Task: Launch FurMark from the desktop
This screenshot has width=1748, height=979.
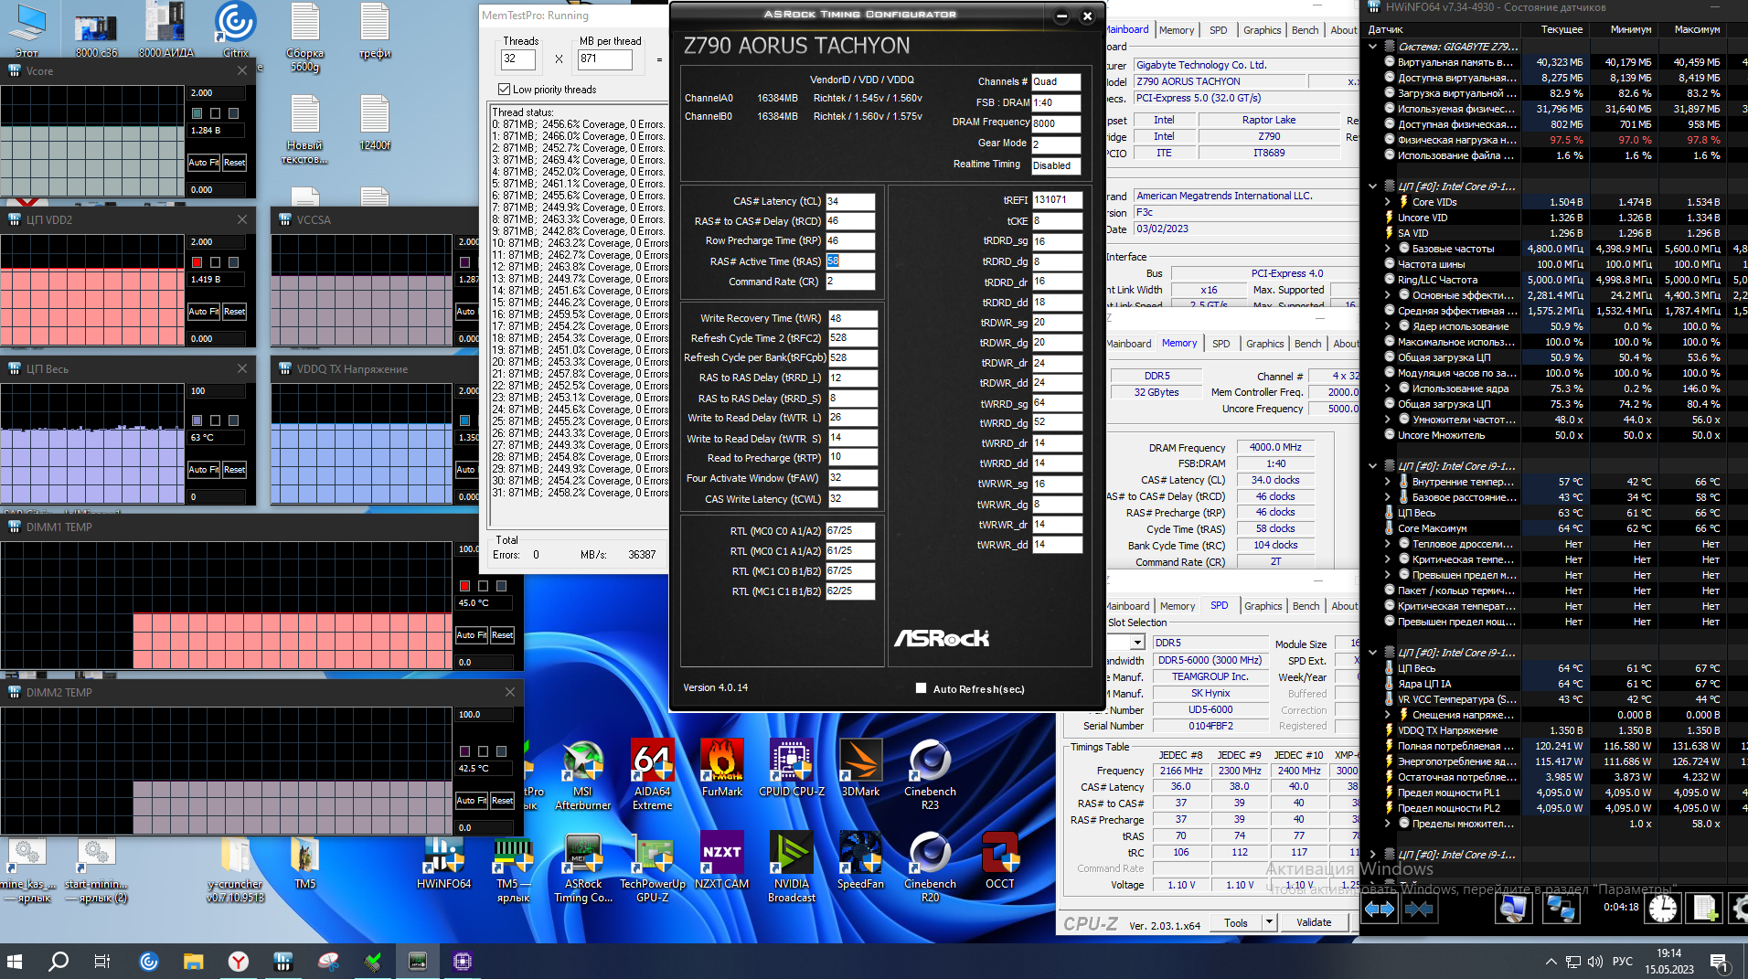Action: click(721, 770)
